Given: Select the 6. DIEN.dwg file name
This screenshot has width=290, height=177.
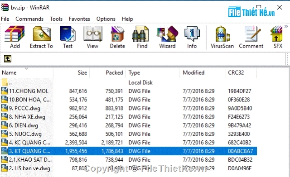Looking at the screenshot, I should point(24,125).
